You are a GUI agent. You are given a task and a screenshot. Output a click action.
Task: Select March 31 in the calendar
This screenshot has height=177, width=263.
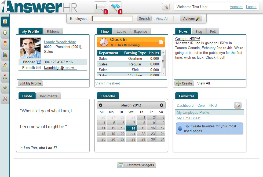(161, 139)
